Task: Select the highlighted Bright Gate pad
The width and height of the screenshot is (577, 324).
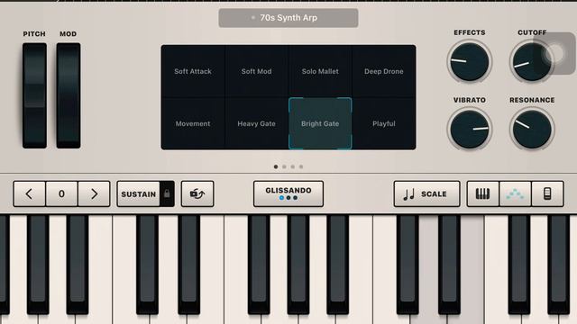Action: pyautogui.click(x=320, y=124)
